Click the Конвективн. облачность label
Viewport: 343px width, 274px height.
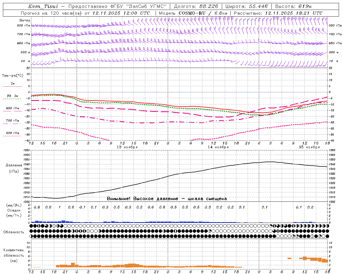14,256
